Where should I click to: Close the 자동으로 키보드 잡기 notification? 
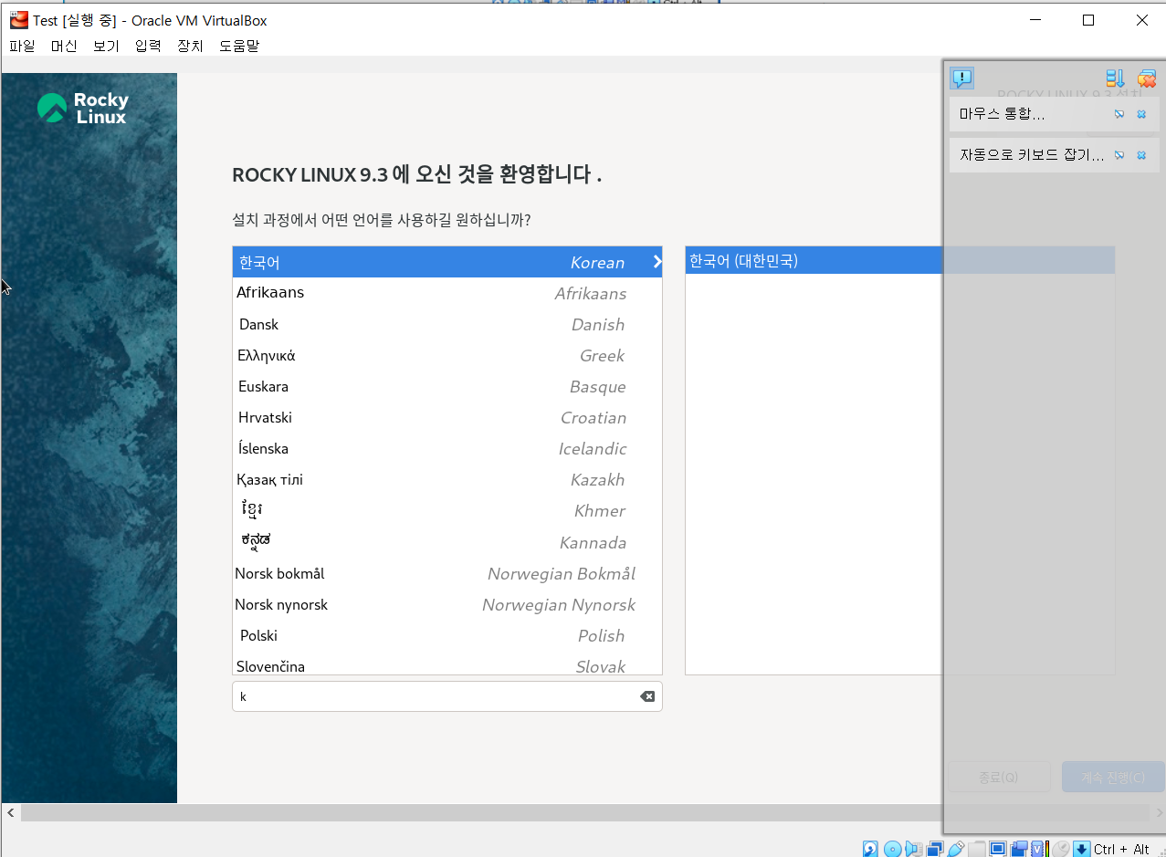pos(1141,155)
